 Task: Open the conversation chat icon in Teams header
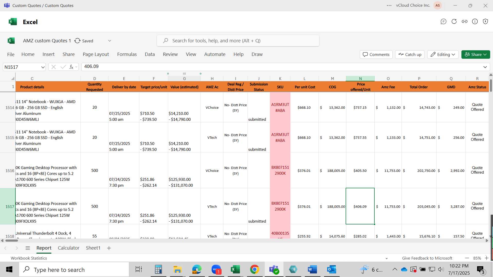(x=443, y=22)
